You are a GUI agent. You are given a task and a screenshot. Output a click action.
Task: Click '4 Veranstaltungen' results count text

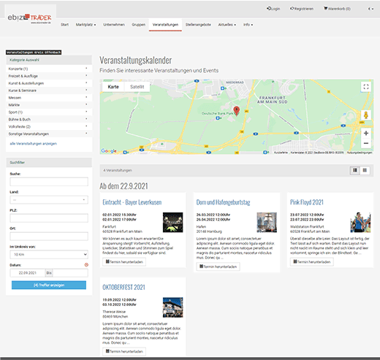click(x=118, y=170)
